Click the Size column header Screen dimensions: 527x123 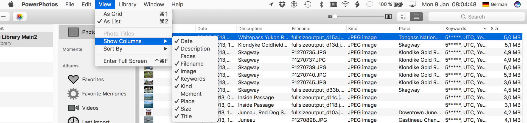pyautogui.click(x=505, y=29)
